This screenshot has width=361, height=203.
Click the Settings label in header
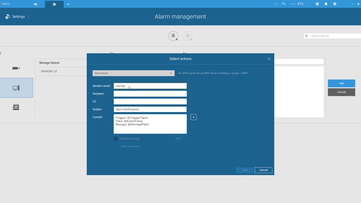[19, 17]
